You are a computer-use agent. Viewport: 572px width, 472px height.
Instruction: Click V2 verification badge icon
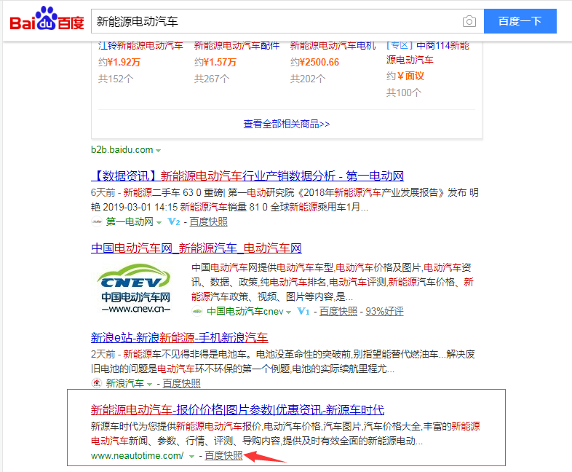[174, 221]
